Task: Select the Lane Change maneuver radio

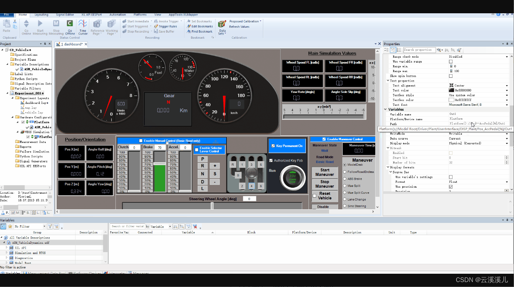Action: coord(345,199)
